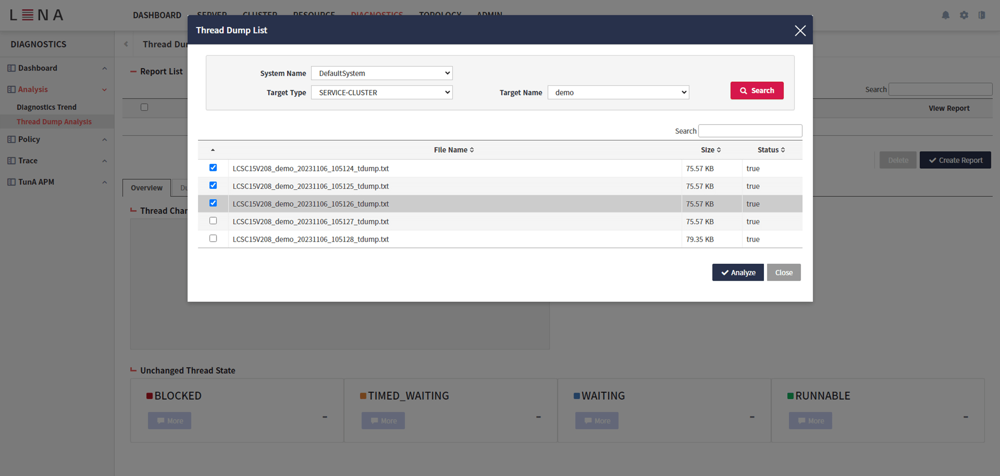Click the documentation icon in the top bar
The width and height of the screenshot is (1000, 476).
(x=982, y=15)
